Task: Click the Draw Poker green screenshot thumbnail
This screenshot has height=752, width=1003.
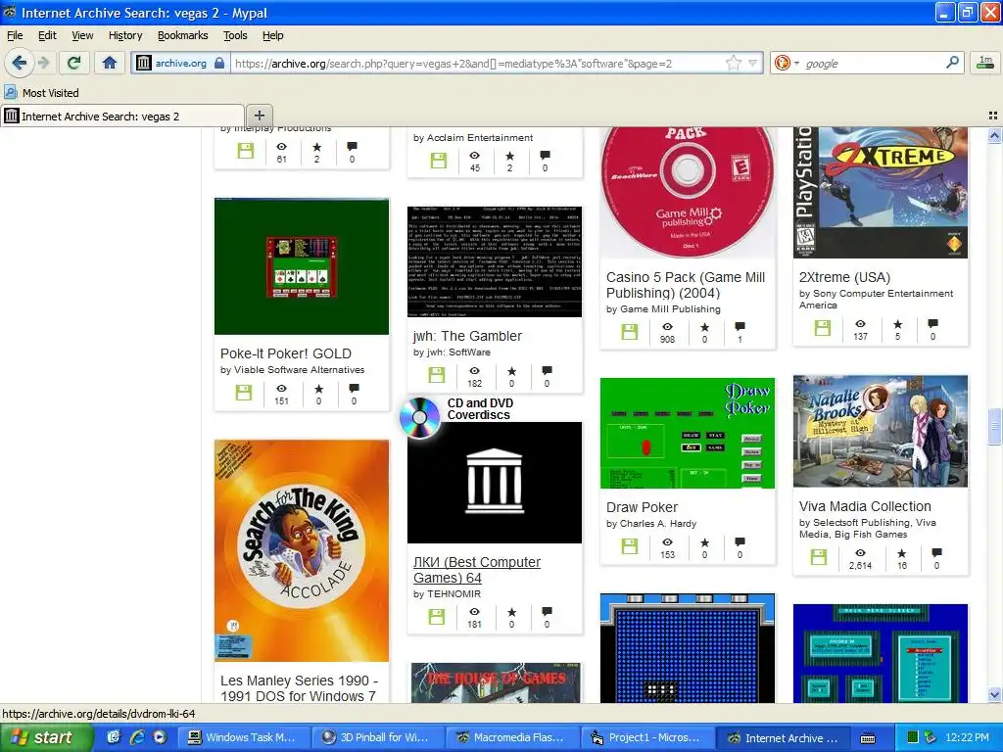Action: [688, 433]
